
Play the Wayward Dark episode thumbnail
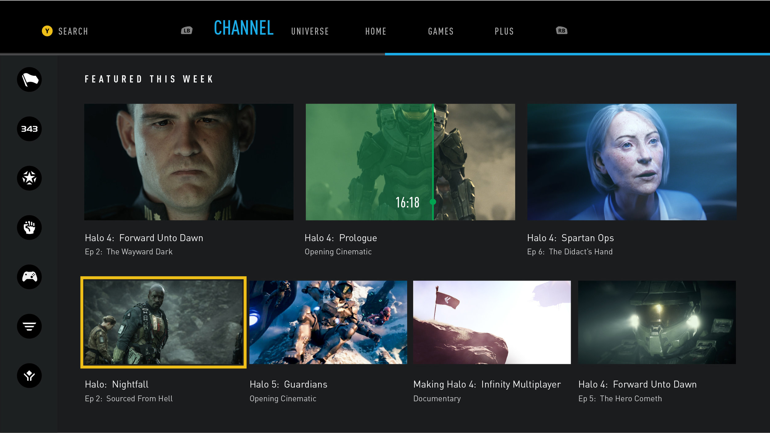coord(189,162)
